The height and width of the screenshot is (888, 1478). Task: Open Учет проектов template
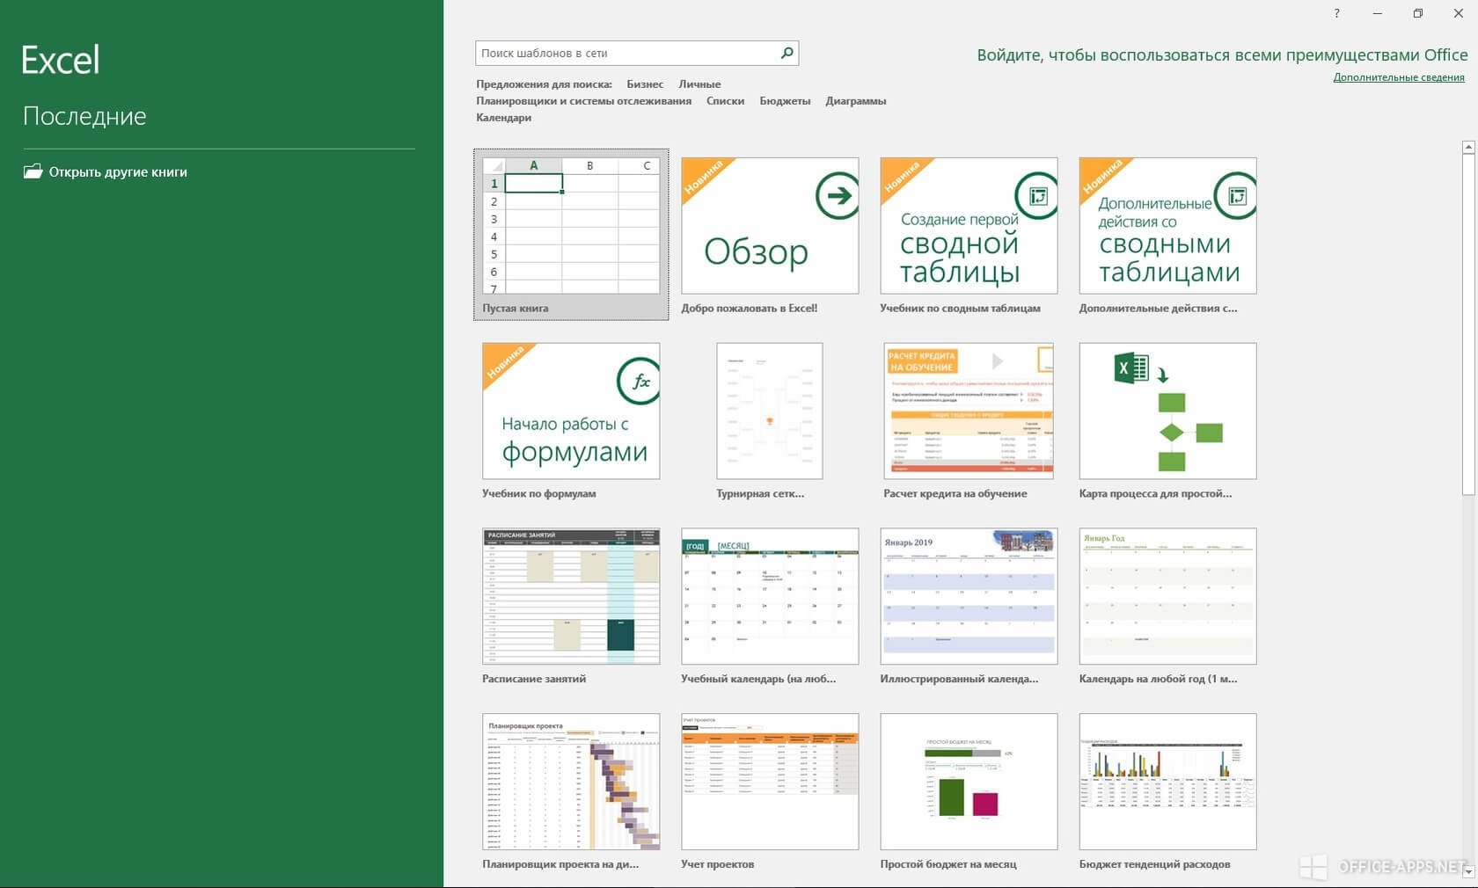tap(770, 782)
